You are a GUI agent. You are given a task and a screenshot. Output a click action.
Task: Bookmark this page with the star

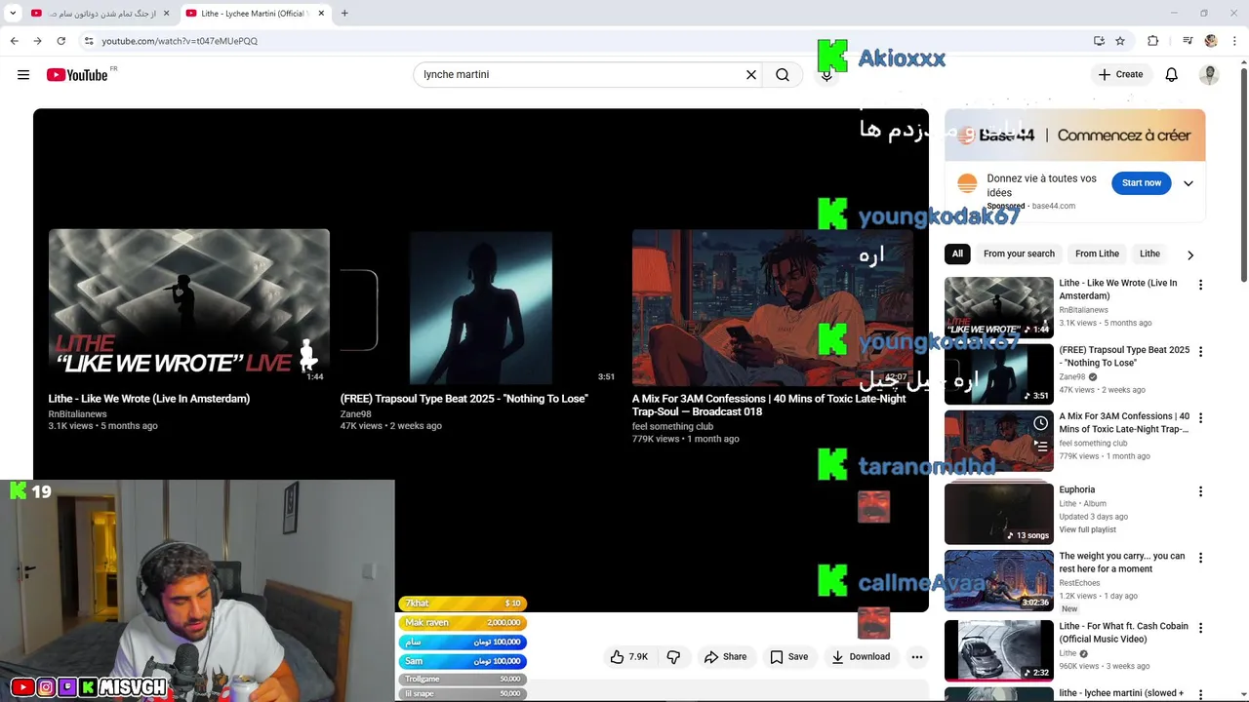coord(1120,41)
